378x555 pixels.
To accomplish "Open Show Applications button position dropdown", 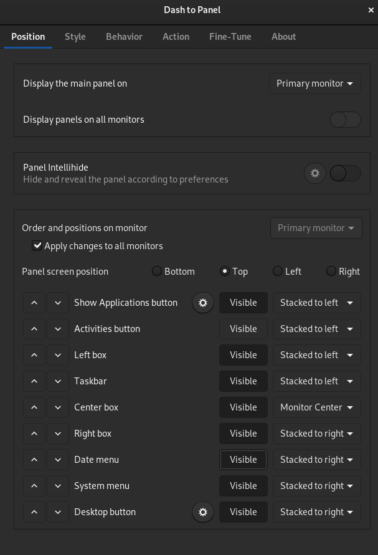I will pyautogui.click(x=317, y=303).
